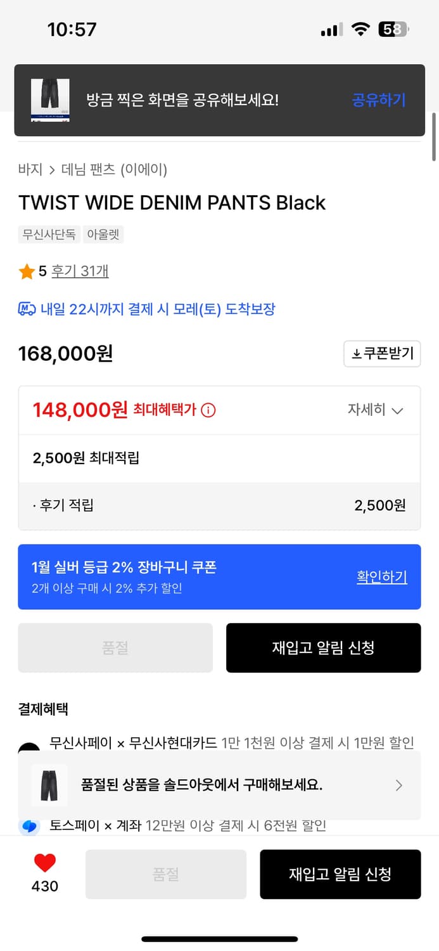The width and height of the screenshot is (439, 951).
Task: Open the 솔드아웃 banner right chevron
Action: click(x=399, y=785)
